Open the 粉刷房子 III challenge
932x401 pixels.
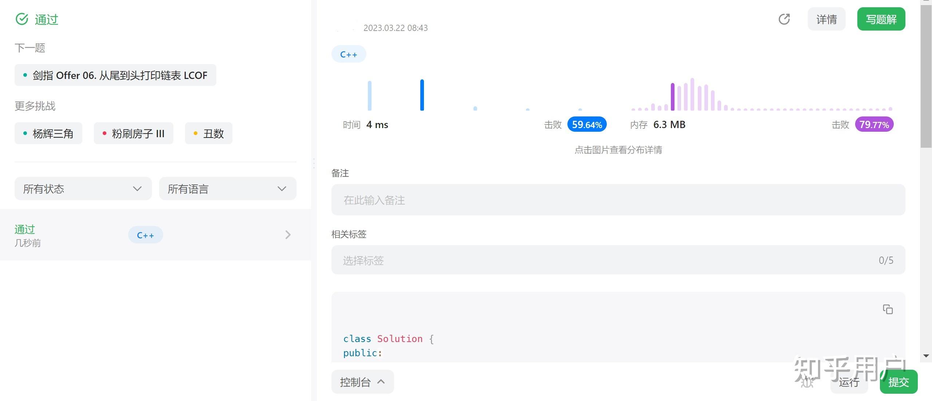(133, 134)
